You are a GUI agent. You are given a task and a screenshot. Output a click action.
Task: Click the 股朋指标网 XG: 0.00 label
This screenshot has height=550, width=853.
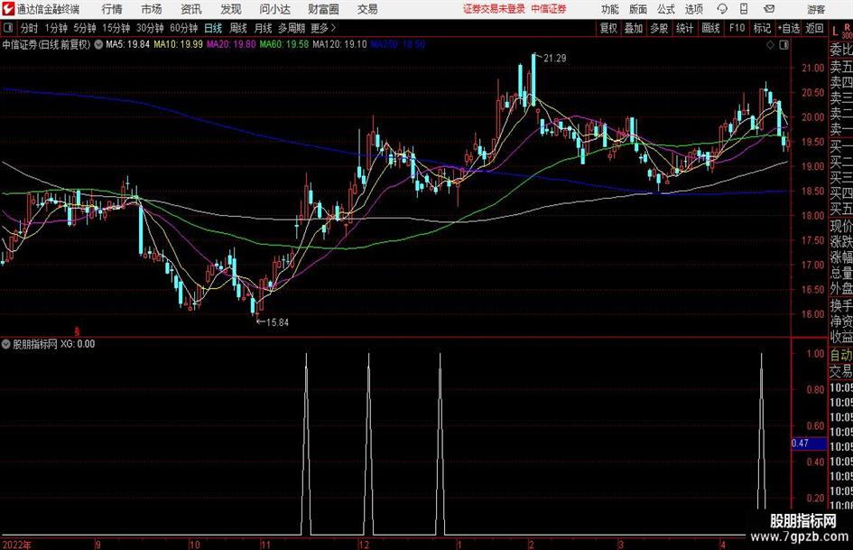click(x=54, y=344)
